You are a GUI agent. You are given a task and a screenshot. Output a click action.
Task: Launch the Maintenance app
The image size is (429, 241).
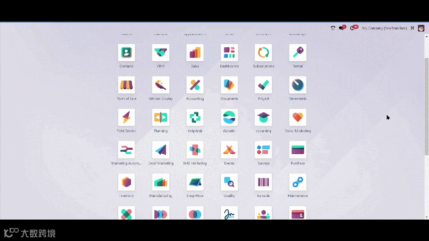(x=298, y=182)
